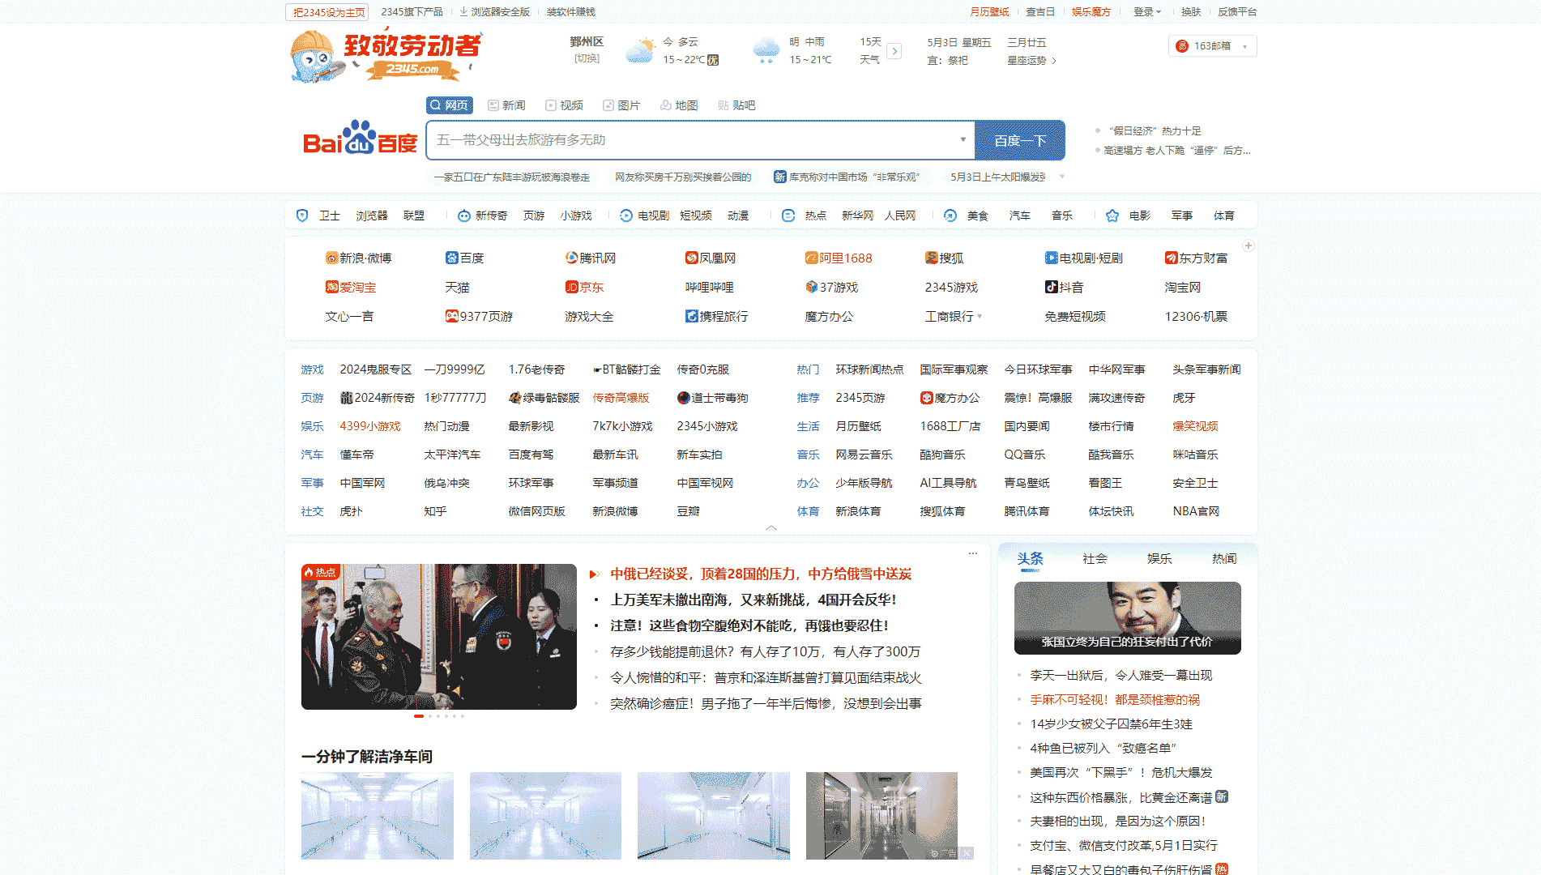Open 阿里1688 shortcut
The width and height of the screenshot is (1541, 875).
tap(839, 258)
